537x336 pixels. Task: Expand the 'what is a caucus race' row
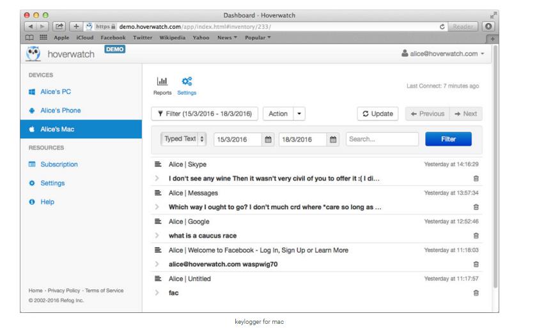[x=157, y=236]
